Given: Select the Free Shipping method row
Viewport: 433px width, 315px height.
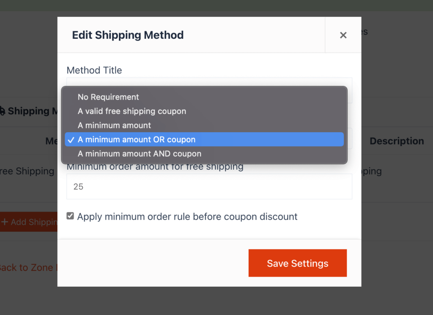Looking at the screenshot, I should click(27, 171).
